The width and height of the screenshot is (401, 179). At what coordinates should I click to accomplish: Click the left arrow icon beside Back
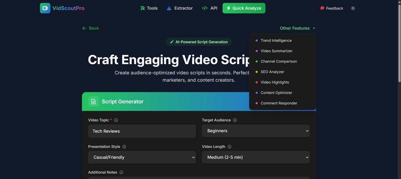[x=84, y=28]
